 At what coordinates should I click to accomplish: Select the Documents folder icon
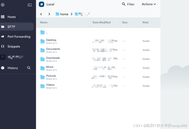[42, 50]
